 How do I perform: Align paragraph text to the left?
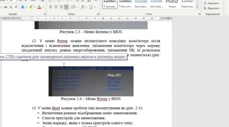tap(51, 7)
